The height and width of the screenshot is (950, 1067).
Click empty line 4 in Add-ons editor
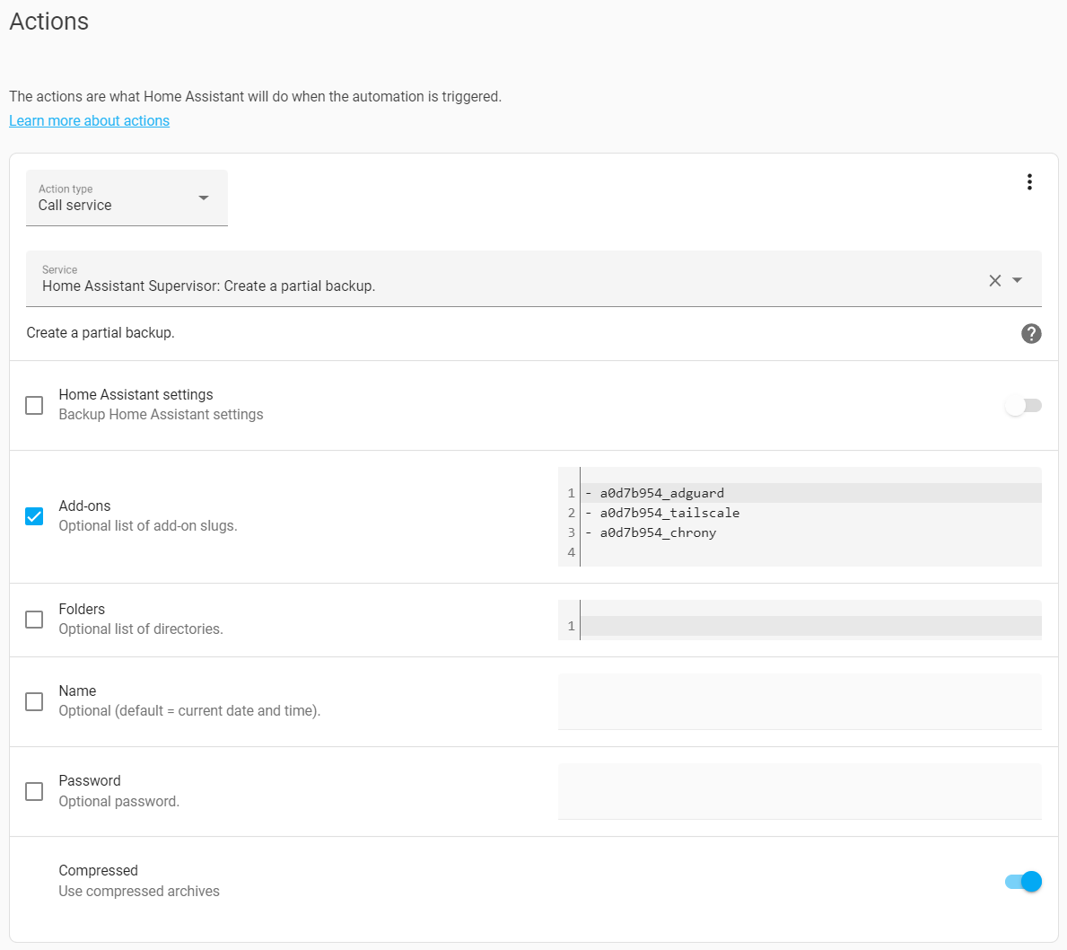pyautogui.click(x=810, y=552)
